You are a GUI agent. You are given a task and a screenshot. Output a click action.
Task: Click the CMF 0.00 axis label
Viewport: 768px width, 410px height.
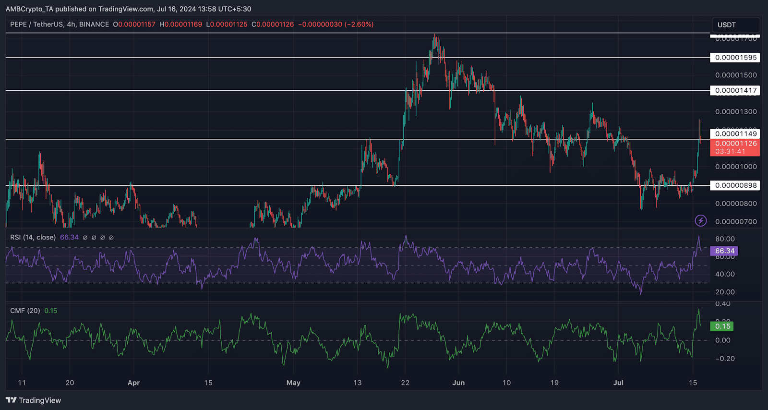click(x=723, y=340)
